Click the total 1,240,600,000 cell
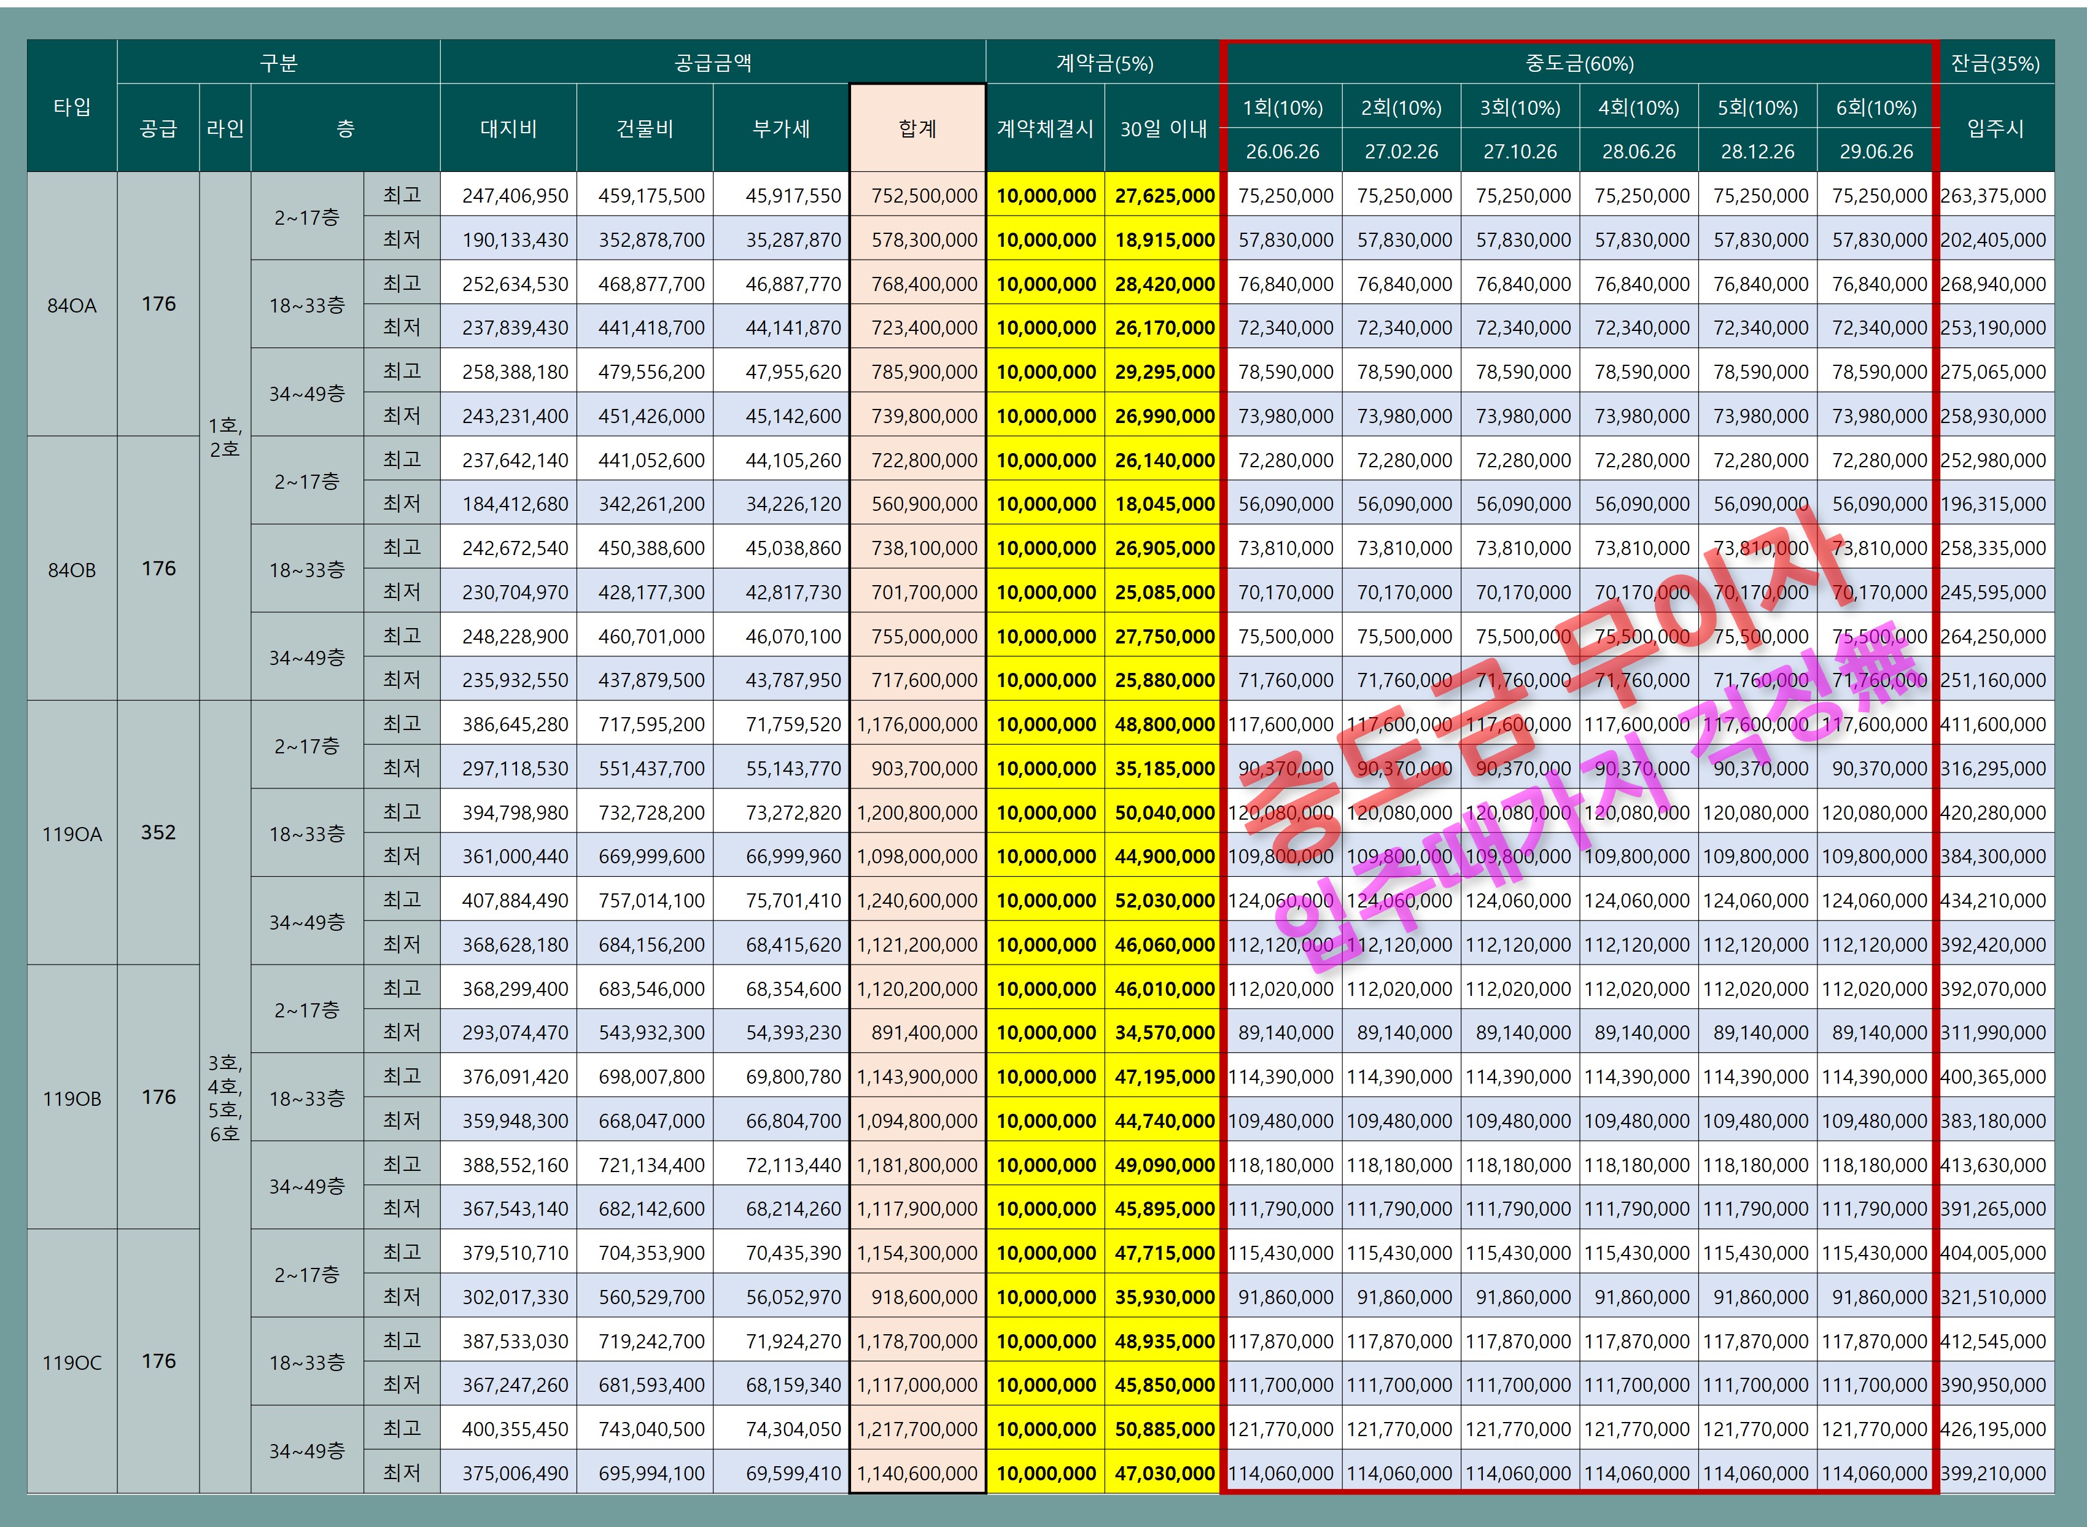This screenshot has width=2087, height=1527. pos(917,900)
